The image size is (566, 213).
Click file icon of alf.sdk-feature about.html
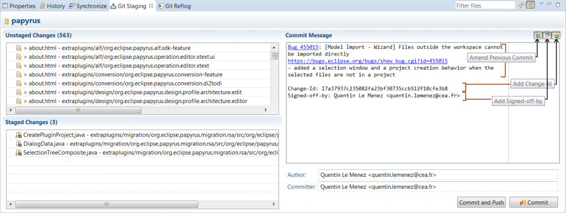(x=19, y=48)
